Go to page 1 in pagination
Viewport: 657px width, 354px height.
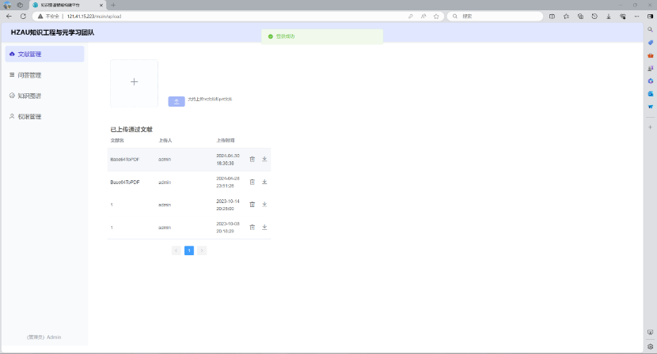[189, 250]
